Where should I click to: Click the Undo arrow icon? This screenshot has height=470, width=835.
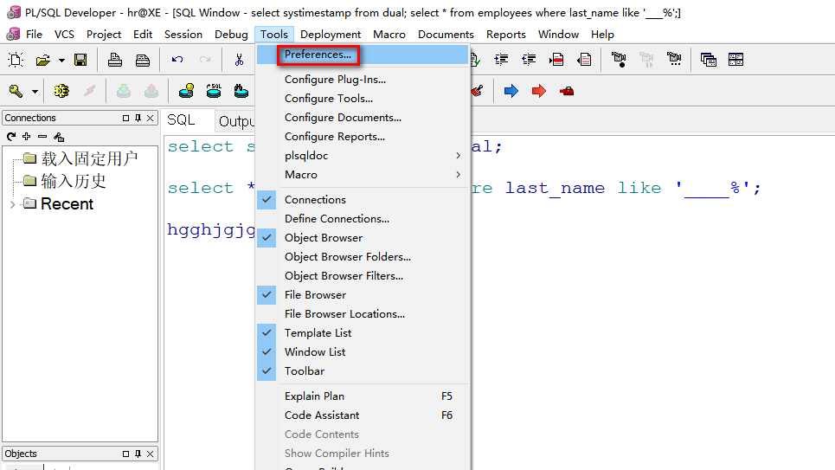tap(177, 60)
